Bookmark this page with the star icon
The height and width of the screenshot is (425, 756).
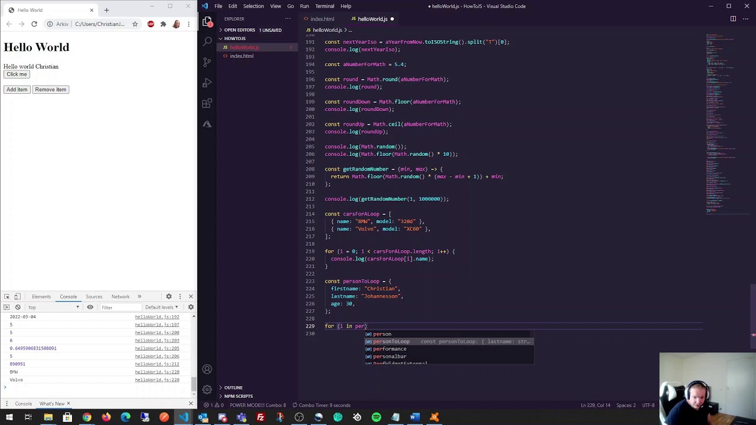[x=135, y=24]
